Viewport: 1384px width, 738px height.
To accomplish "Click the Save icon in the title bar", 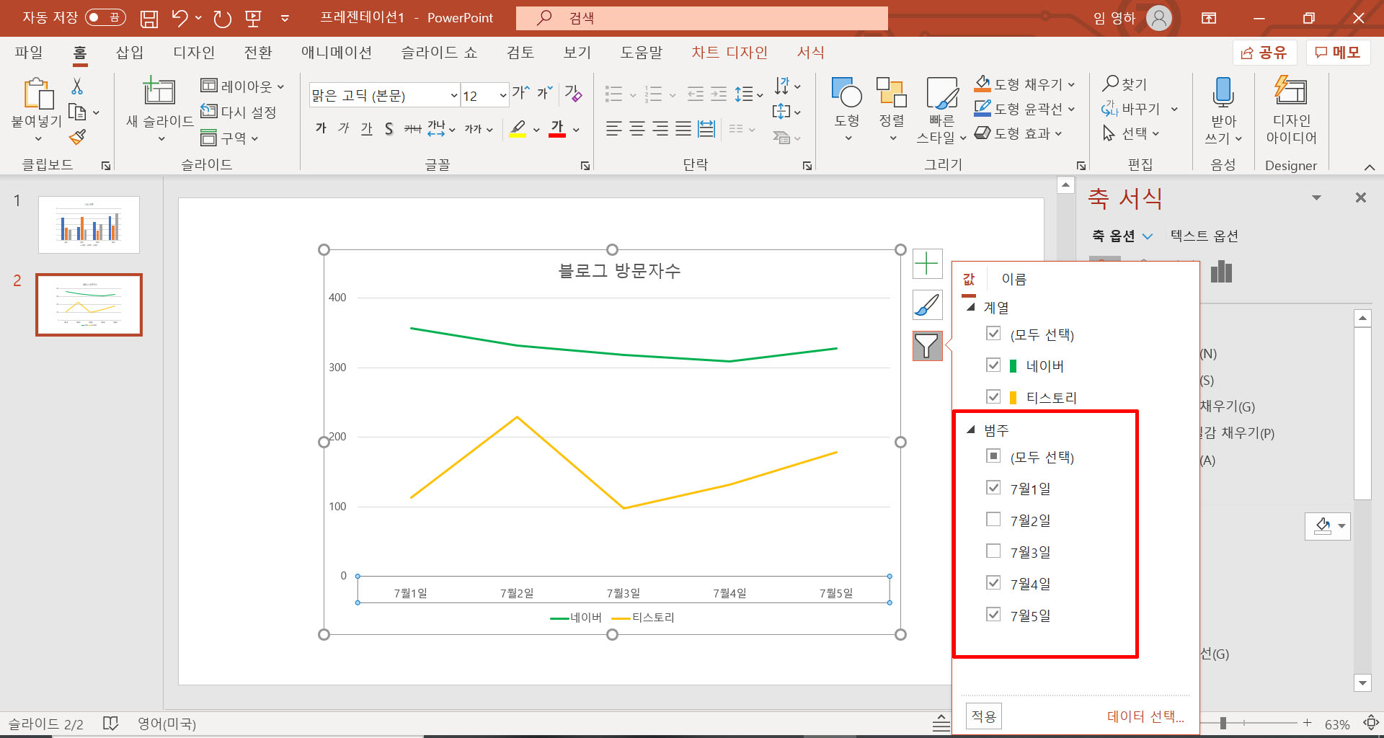I will [148, 18].
